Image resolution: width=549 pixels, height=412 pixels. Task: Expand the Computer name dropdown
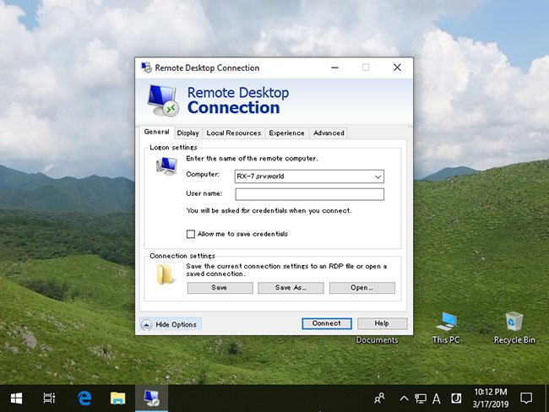pyautogui.click(x=378, y=176)
